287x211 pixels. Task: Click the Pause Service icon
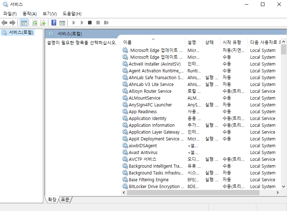point(98,23)
